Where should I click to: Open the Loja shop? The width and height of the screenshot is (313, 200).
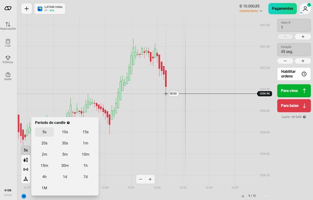(x=8, y=43)
